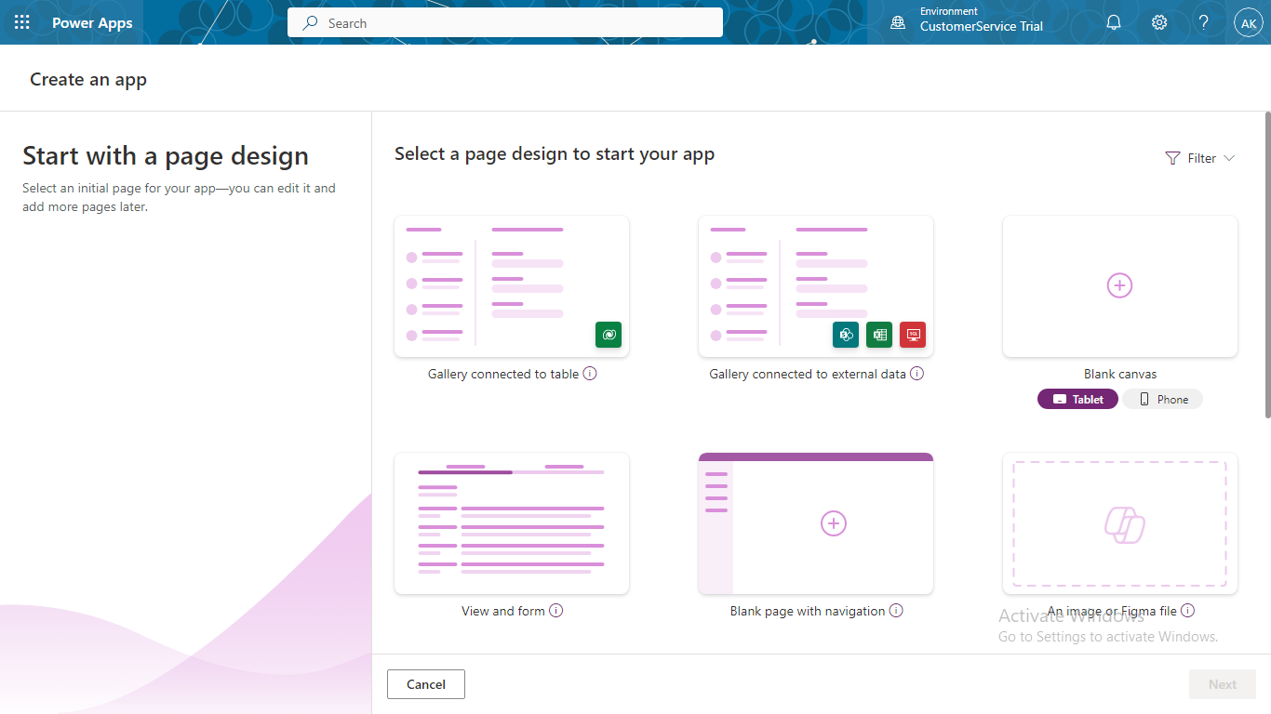
Task: Click the Cancel button
Action: tap(425, 684)
